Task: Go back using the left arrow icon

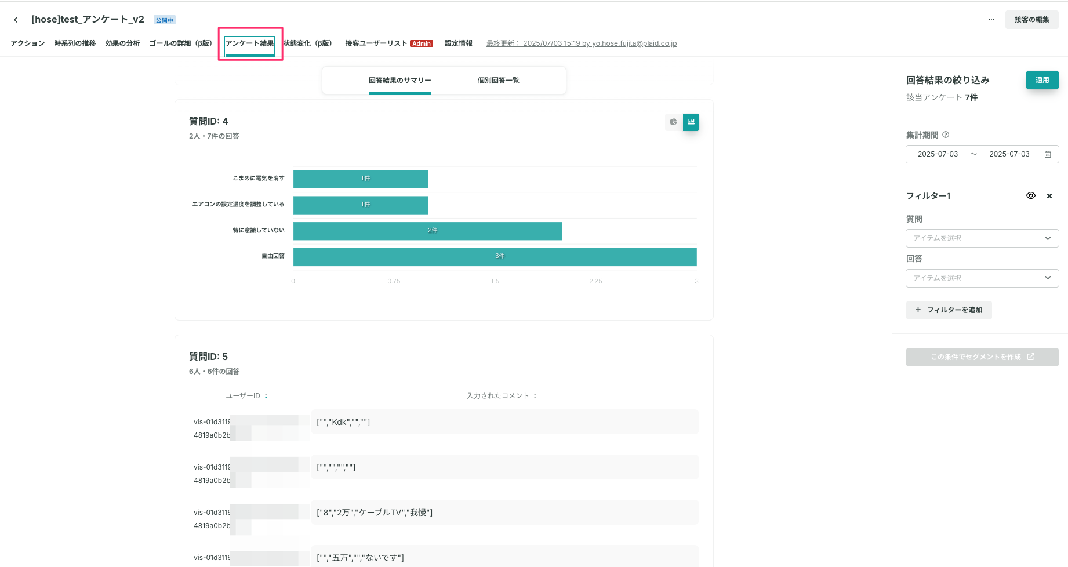Action: pos(16,20)
